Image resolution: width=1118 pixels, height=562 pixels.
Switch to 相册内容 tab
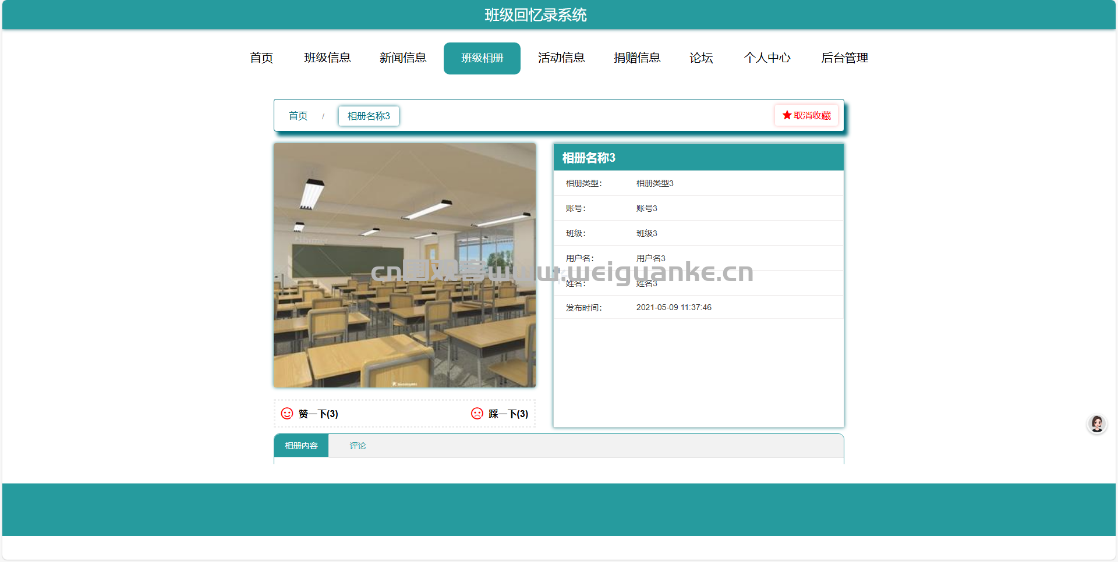301,446
